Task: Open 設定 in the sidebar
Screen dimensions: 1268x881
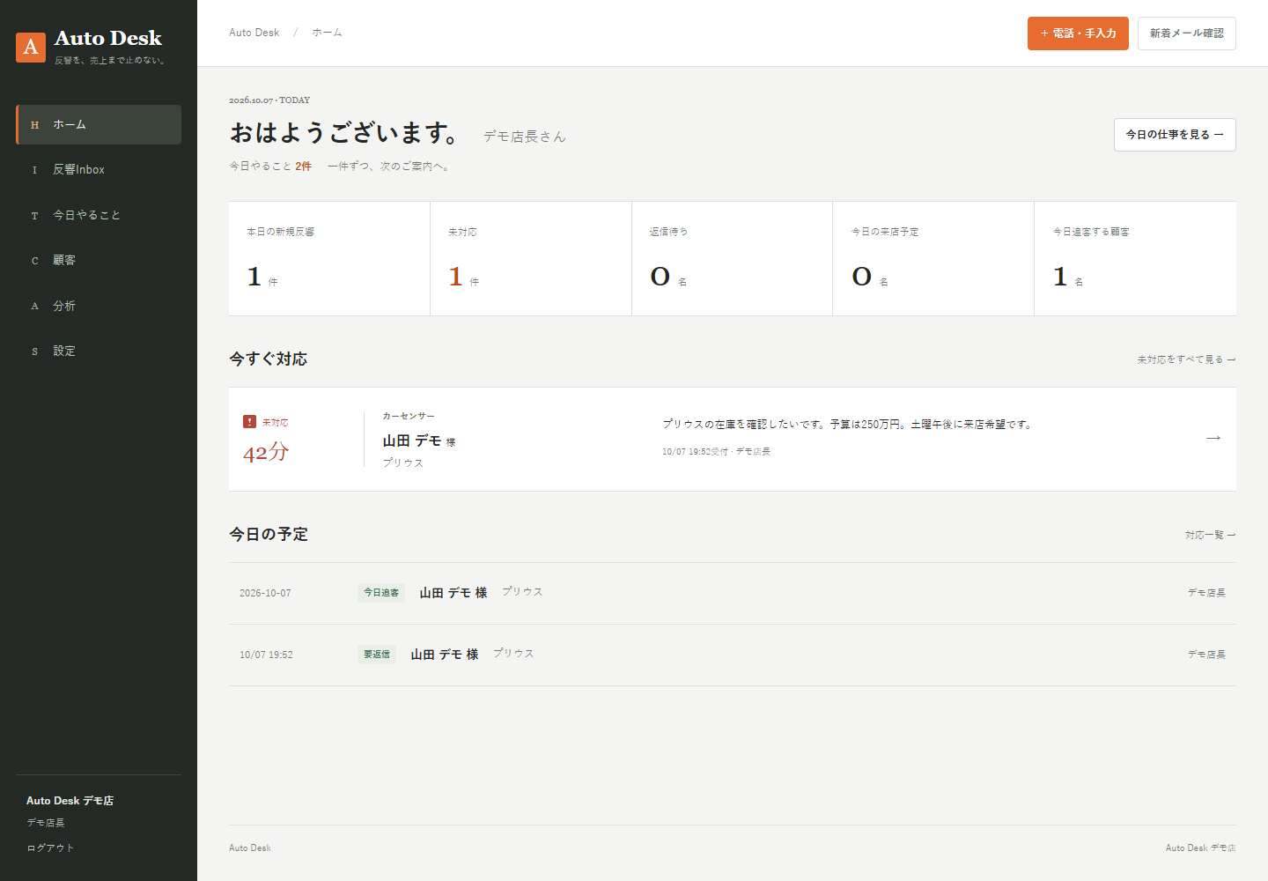Action: pyautogui.click(x=99, y=351)
